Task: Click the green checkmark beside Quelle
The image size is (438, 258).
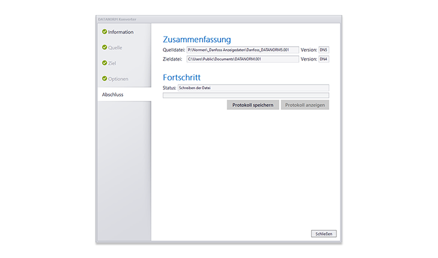Action: click(105, 47)
